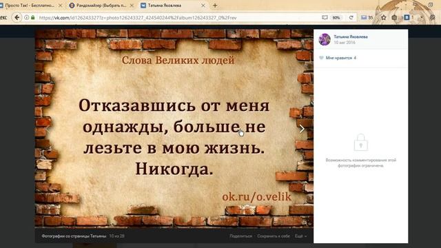Go to the next photo arrow
Viewport: 441px width, 248px height.
pos(302,129)
